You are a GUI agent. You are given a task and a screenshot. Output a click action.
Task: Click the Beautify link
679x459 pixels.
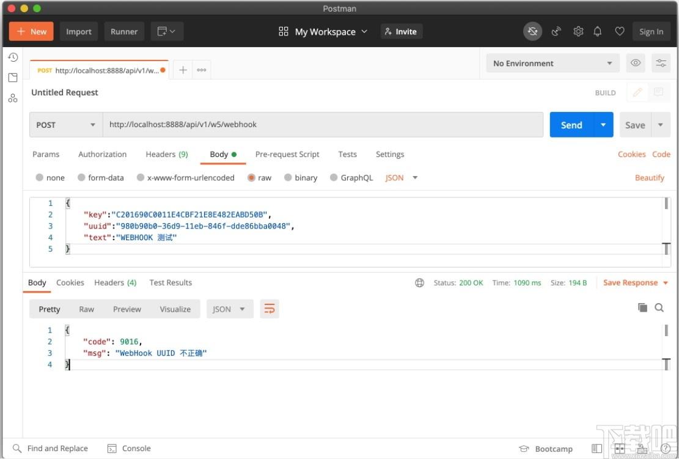pos(649,177)
